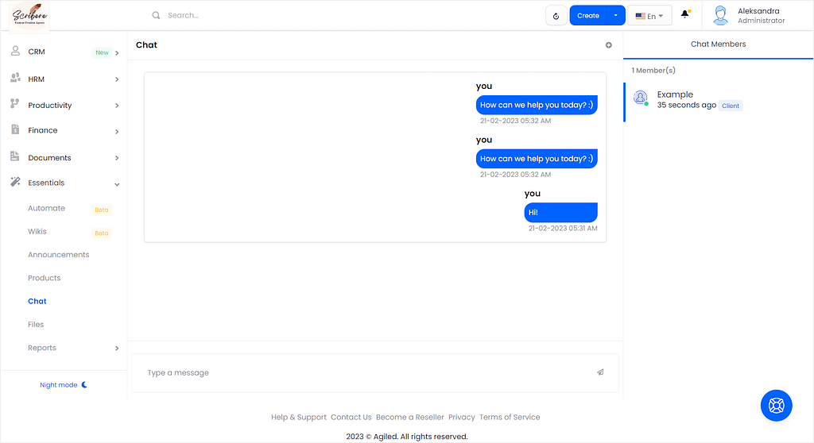Image resolution: width=814 pixels, height=443 pixels.
Task: Click the CRM person icon in the sidebar
Action: click(x=16, y=51)
